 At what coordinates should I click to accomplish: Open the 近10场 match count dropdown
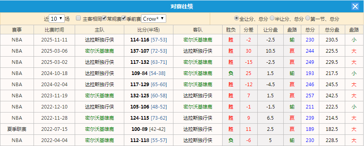[57, 19]
